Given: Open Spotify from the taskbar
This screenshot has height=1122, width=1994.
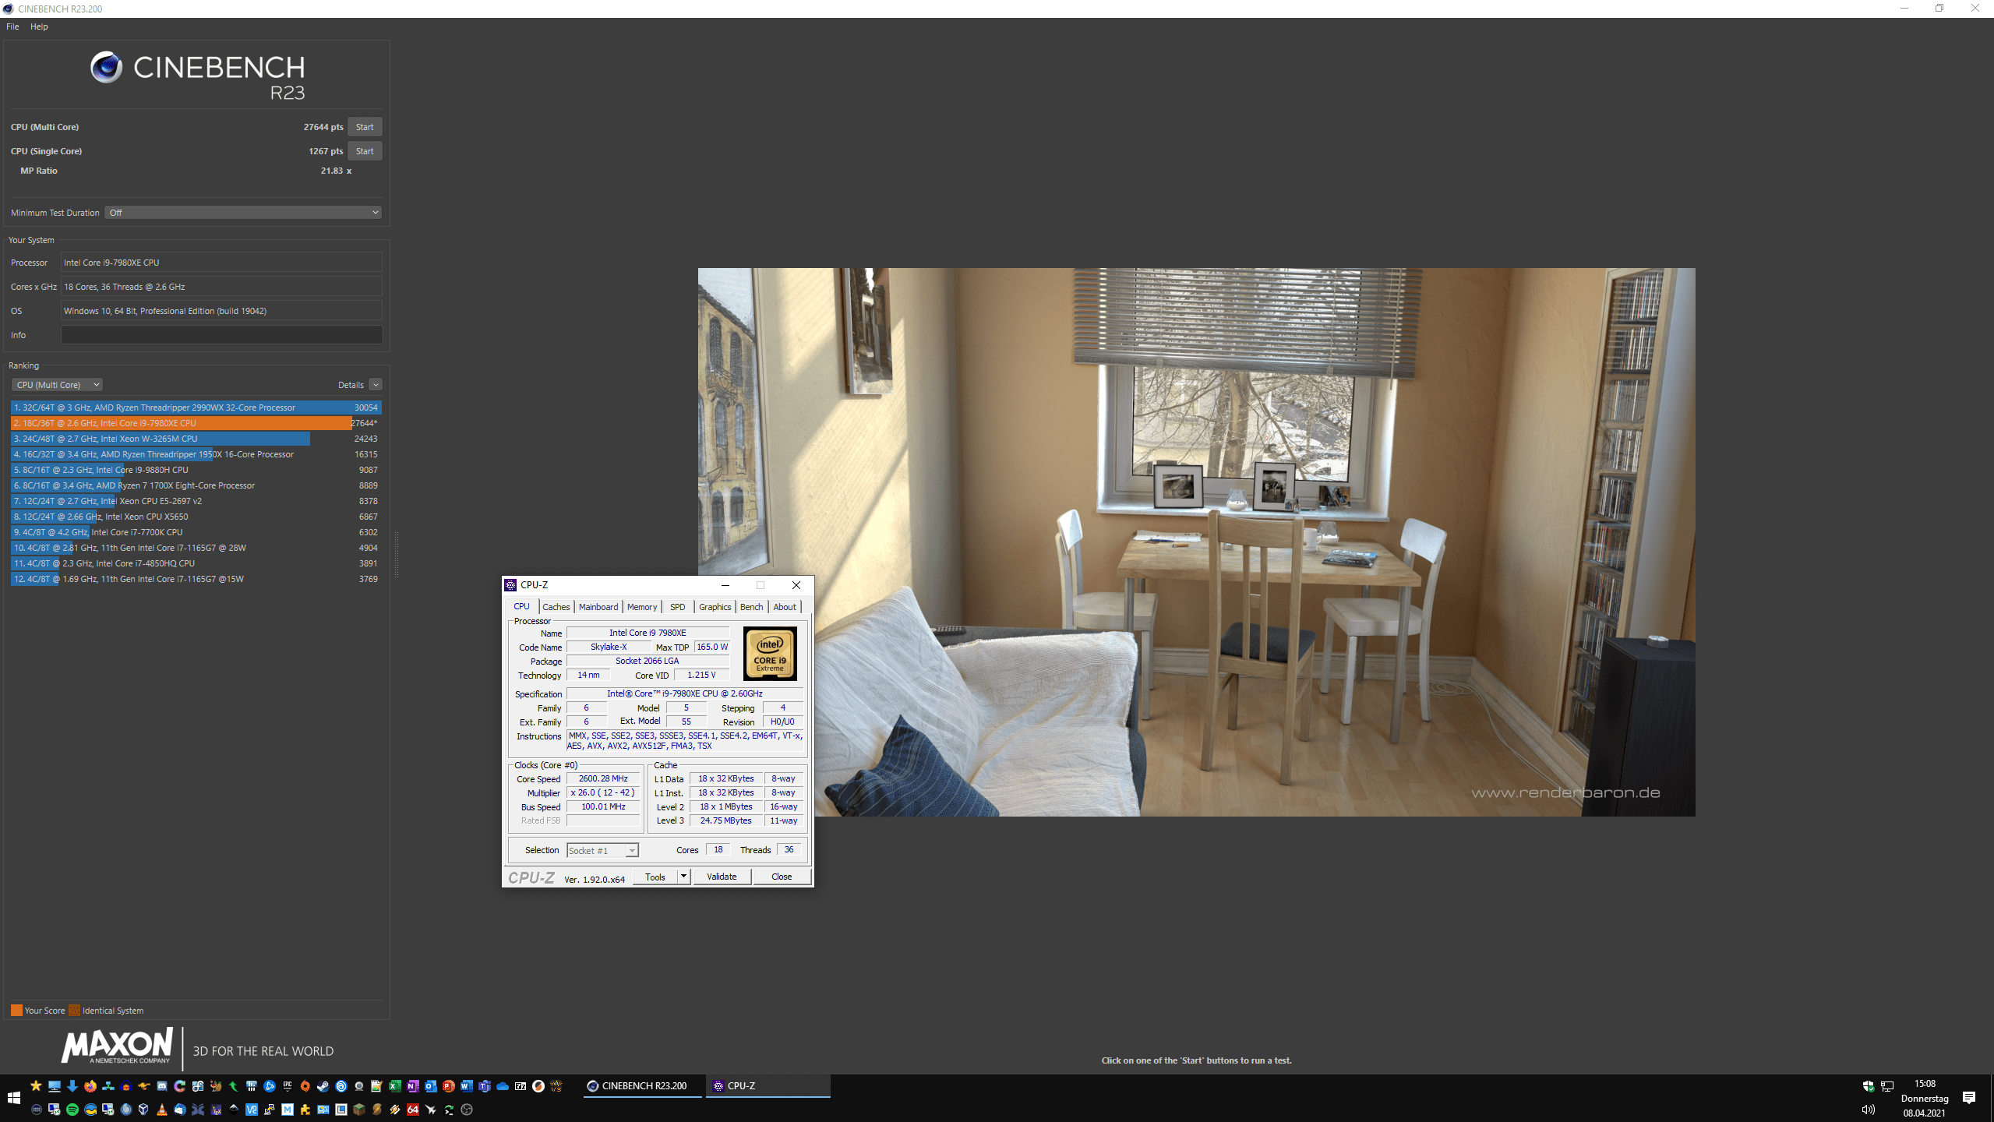Looking at the screenshot, I should 72,1110.
